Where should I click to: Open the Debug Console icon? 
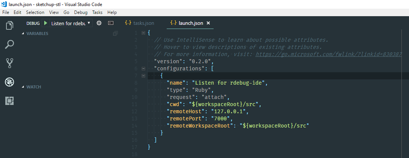tap(110, 23)
